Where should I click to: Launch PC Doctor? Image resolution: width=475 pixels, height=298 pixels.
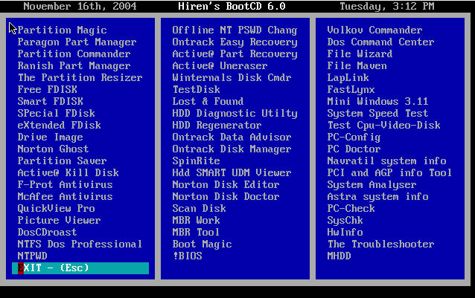354,149
